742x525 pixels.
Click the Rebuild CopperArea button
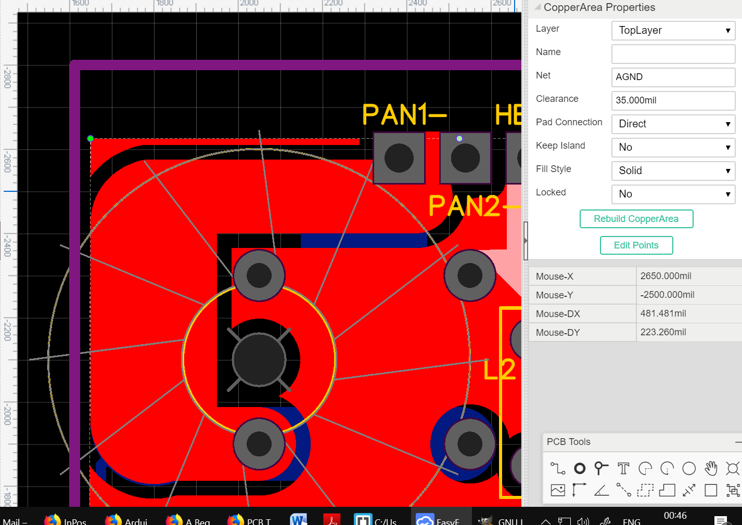636,219
